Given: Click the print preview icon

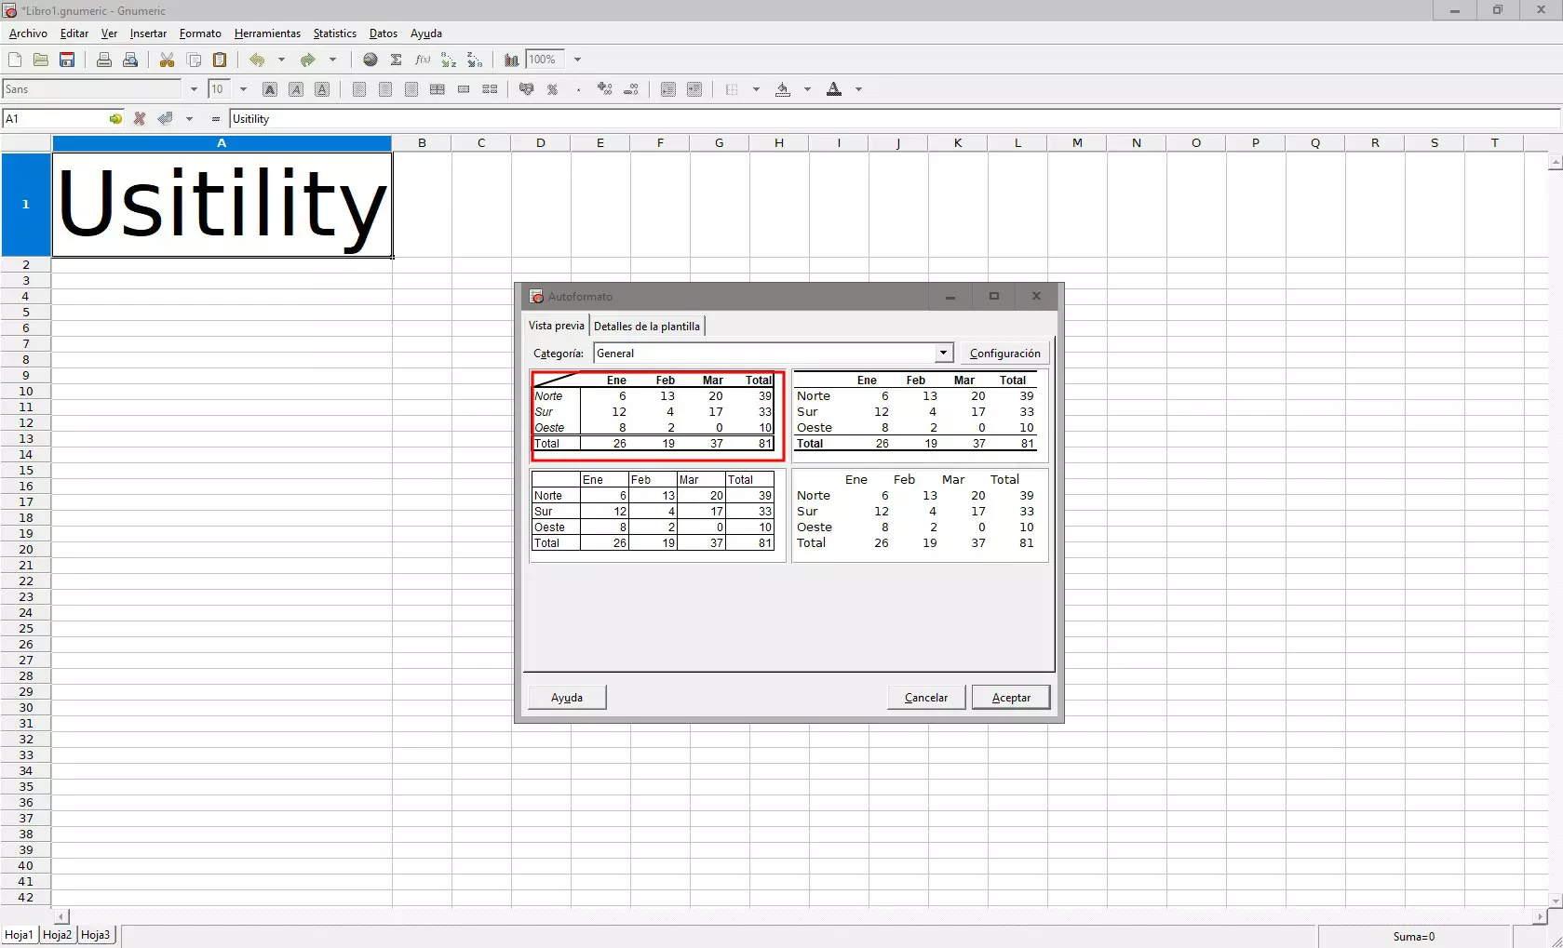Looking at the screenshot, I should [130, 60].
